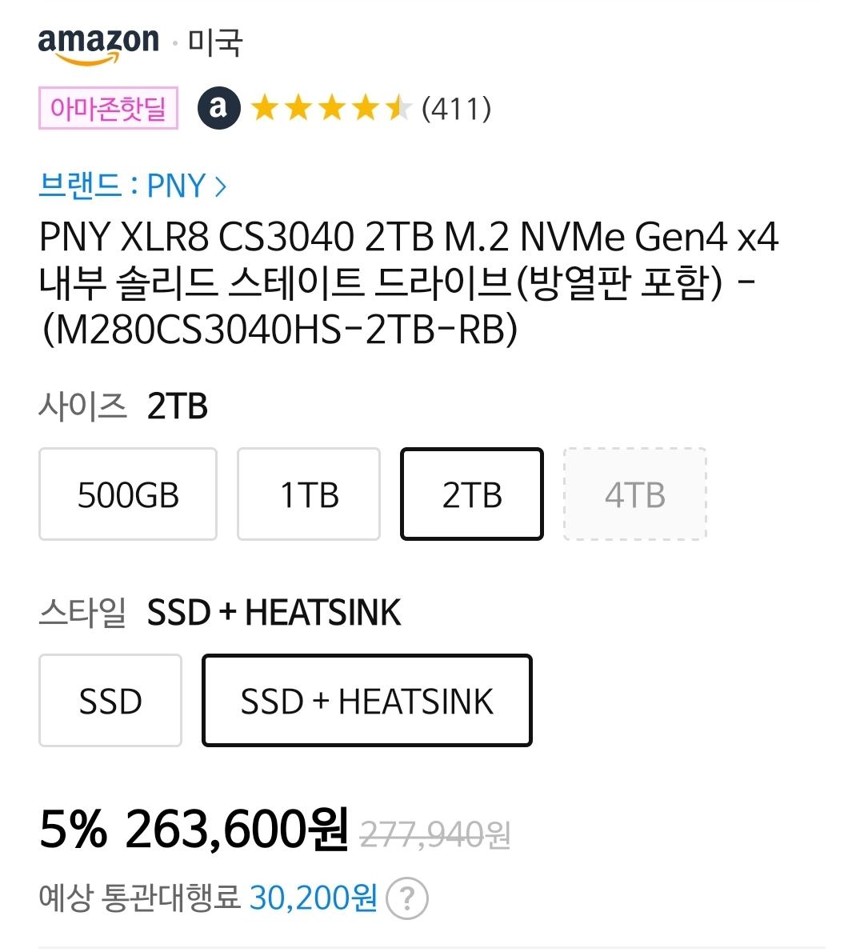Click the struck-through 277,940원 original price
Screen dimensions: 864x952
pos(435,834)
